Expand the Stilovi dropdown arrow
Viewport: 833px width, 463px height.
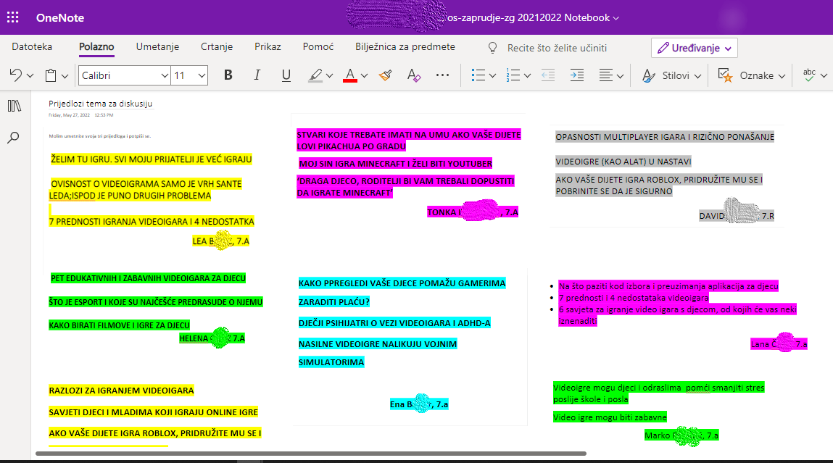click(x=697, y=76)
